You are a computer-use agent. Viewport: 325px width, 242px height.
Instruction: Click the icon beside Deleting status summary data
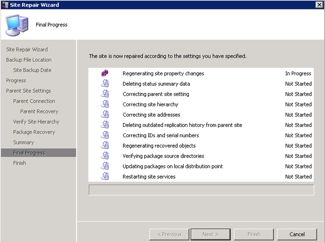coord(105,83)
